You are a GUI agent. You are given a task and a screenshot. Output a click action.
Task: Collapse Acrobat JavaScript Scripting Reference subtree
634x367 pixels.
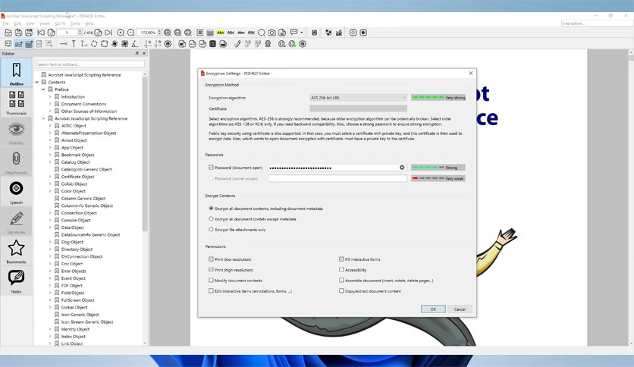[x=43, y=118]
